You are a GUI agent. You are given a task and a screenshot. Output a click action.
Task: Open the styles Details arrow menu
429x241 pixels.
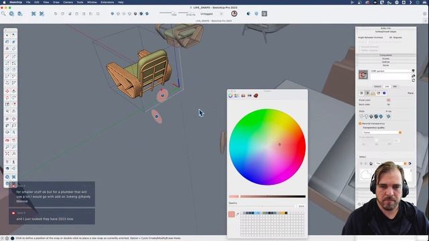(x=410, y=163)
